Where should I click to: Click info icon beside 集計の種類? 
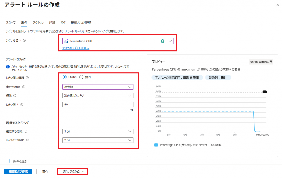click(x=23, y=87)
